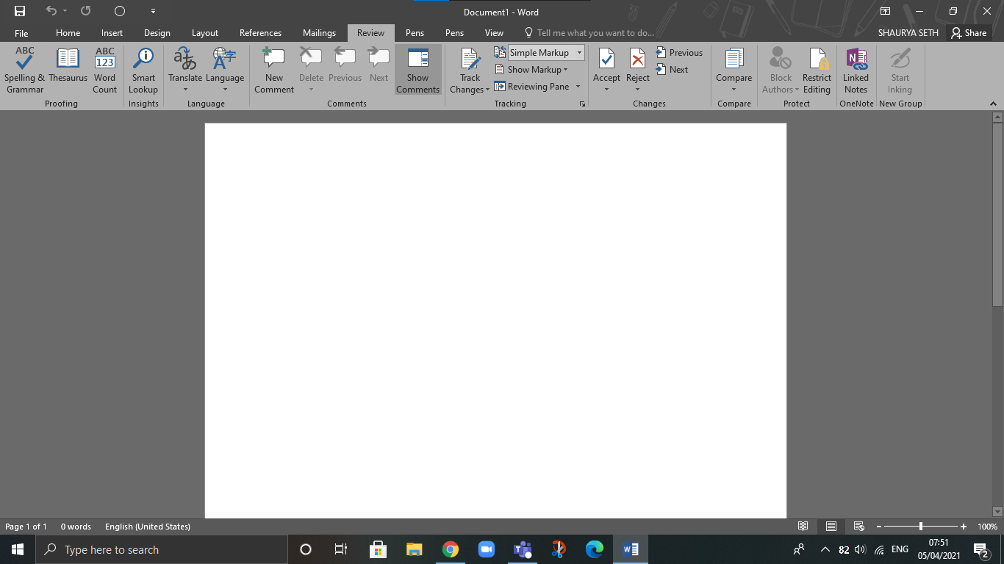Open Microsoft Edge from the taskbar
Screen dimensions: 1004x564
pyautogui.click(x=595, y=549)
